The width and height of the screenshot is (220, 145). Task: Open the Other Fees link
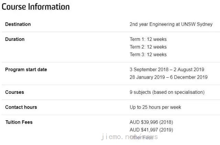141,137
